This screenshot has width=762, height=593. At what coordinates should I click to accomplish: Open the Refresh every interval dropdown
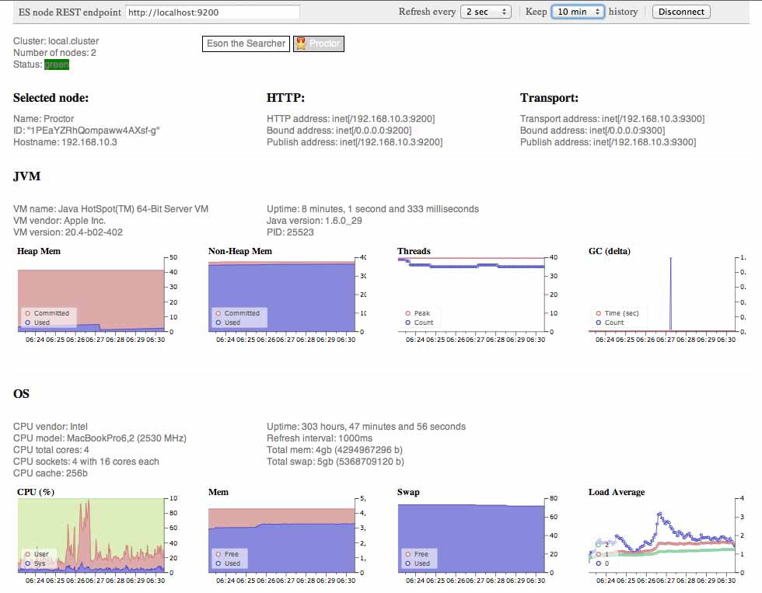click(x=486, y=12)
